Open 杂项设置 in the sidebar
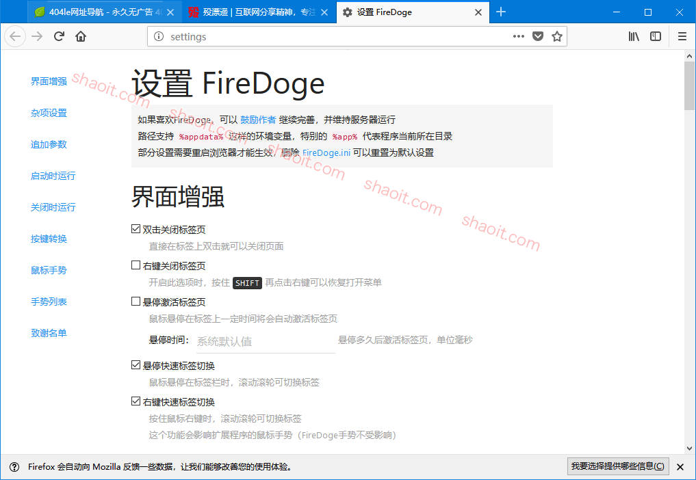Screen dimensions: 696x480 pos(49,113)
